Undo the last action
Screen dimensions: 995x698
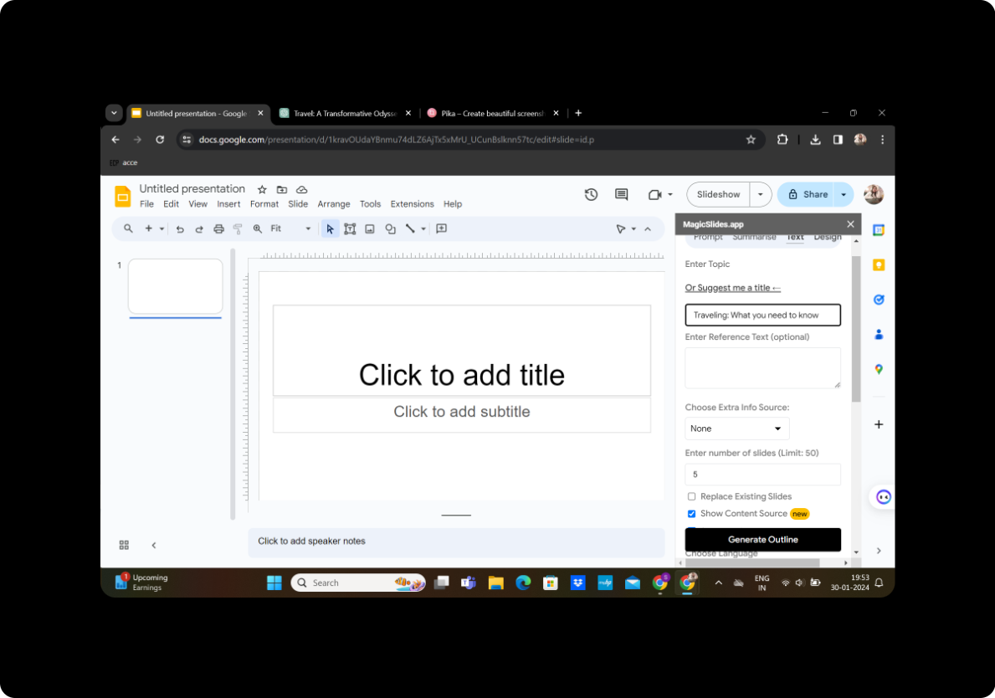(180, 229)
